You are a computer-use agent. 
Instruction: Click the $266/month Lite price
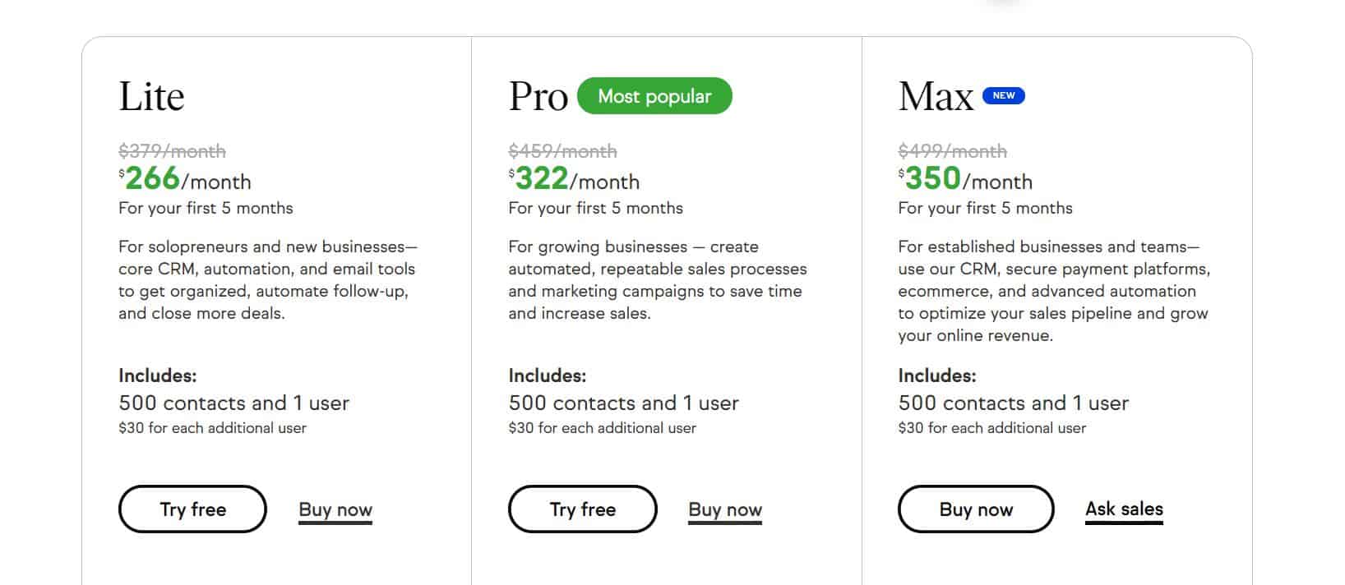pyautogui.click(x=185, y=178)
